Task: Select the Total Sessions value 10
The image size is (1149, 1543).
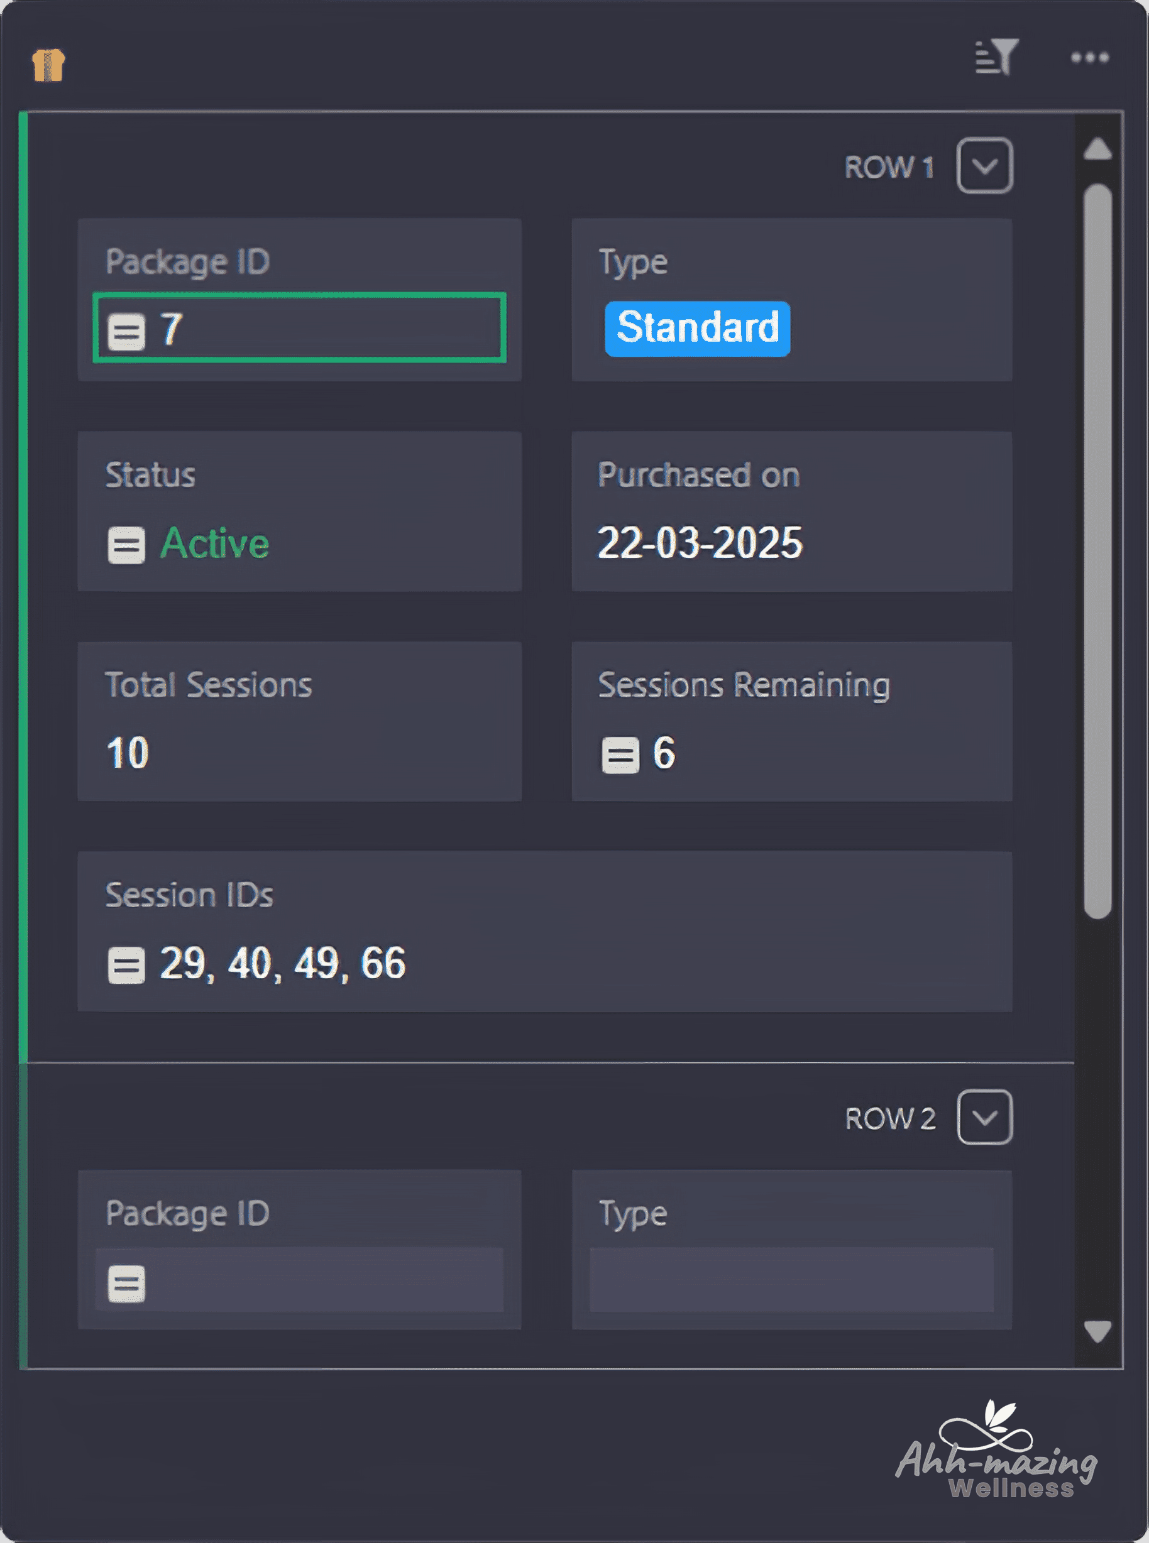Action: [128, 753]
